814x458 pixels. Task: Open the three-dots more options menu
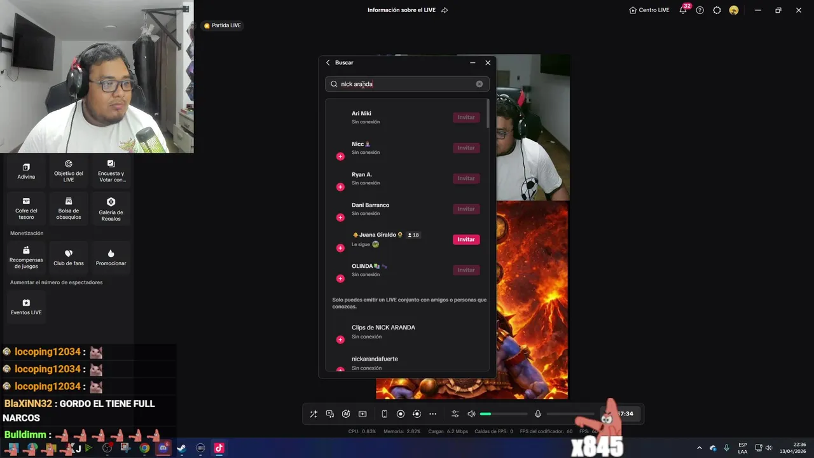pyautogui.click(x=433, y=414)
